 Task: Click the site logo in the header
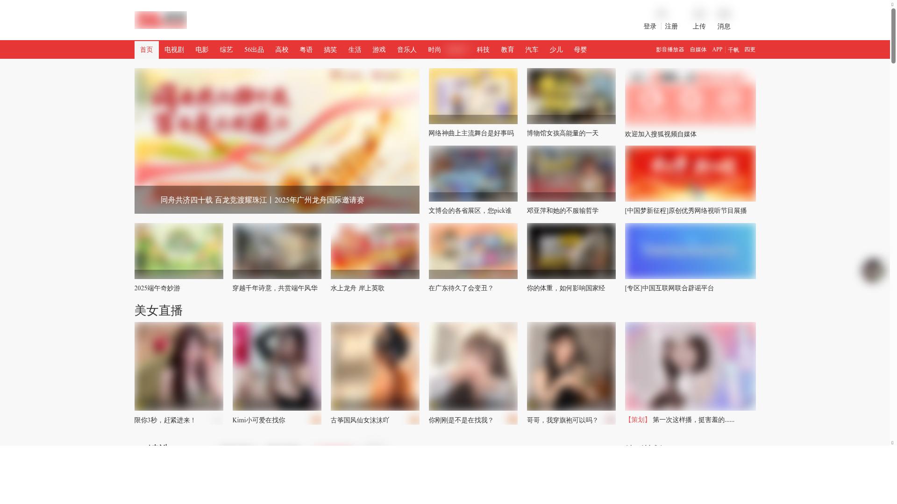[x=160, y=20]
